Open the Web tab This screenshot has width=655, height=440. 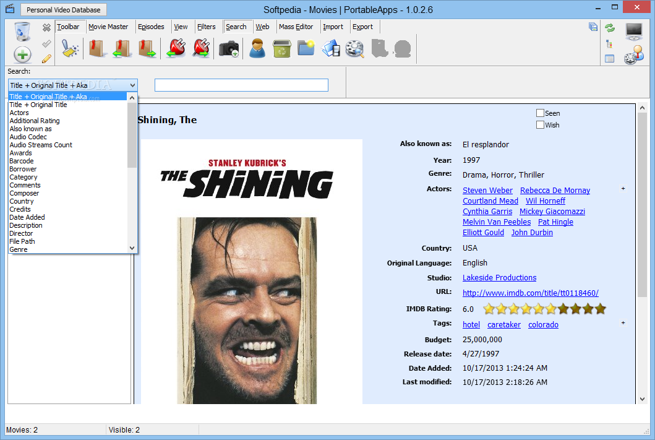(262, 27)
